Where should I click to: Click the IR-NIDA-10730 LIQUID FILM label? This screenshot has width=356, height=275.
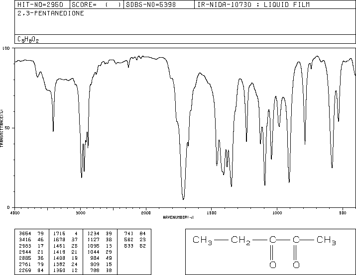pyautogui.click(x=253, y=4)
